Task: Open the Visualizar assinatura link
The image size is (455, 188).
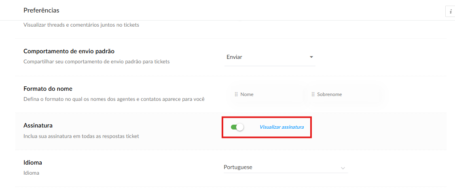Action: point(281,127)
